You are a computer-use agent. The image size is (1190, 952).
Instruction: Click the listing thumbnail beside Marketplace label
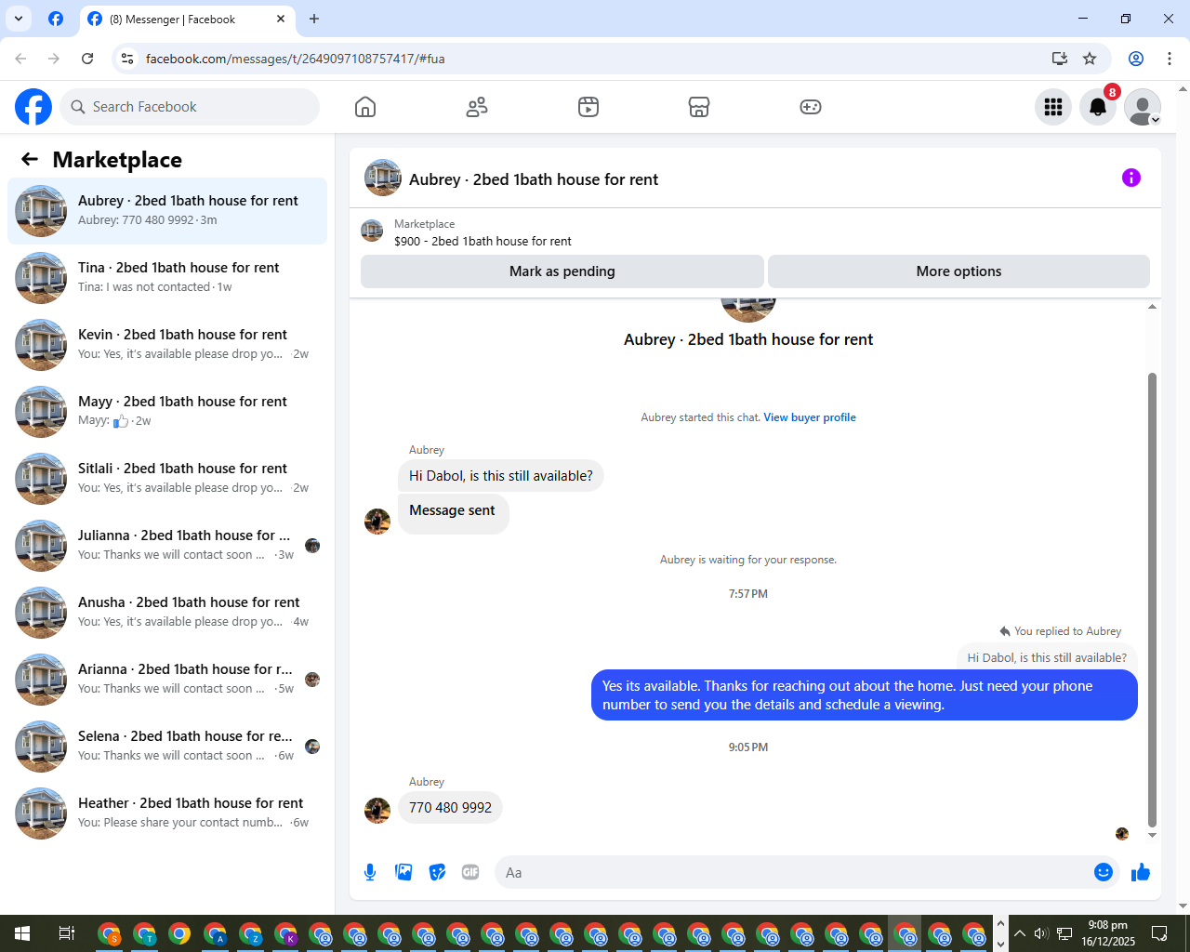[x=372, y=231]
